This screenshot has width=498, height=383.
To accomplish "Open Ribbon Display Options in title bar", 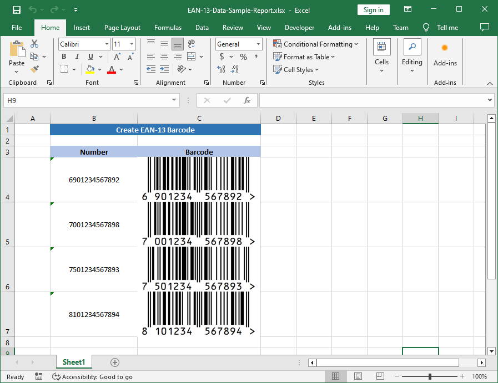I will pos(408,9).
